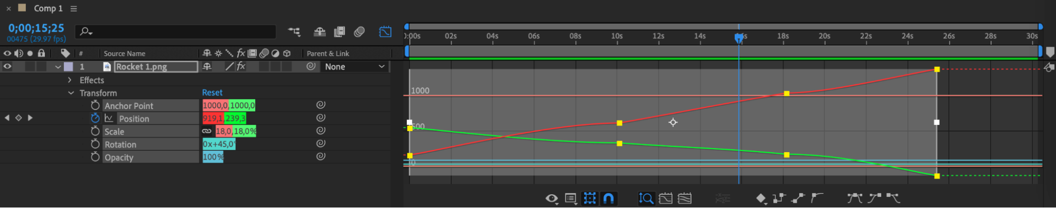1056x208 pixels.
Task: Click the Easy Ease In button
Action: tap(874, 199)
